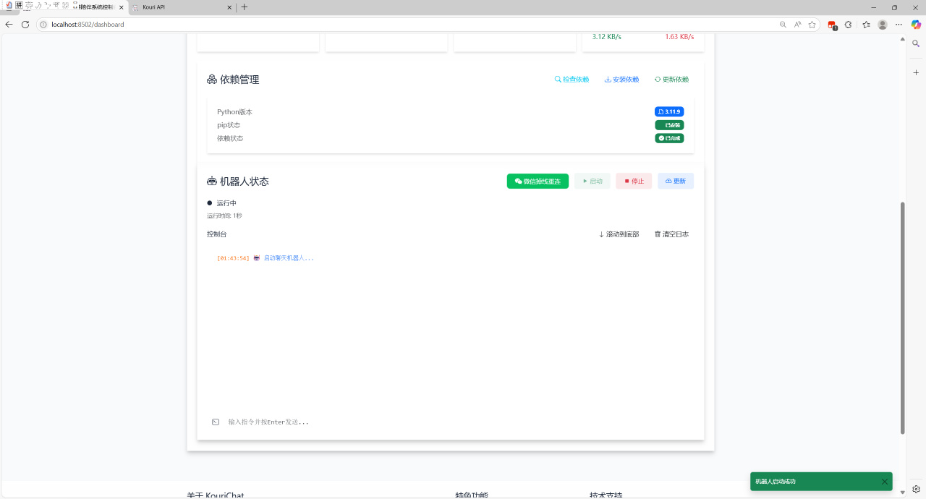The height and width of the screenshot is (499, 926).
Task: Click the sidebar plus add icon
Action: pyautogui.click(x=916, y=72)
